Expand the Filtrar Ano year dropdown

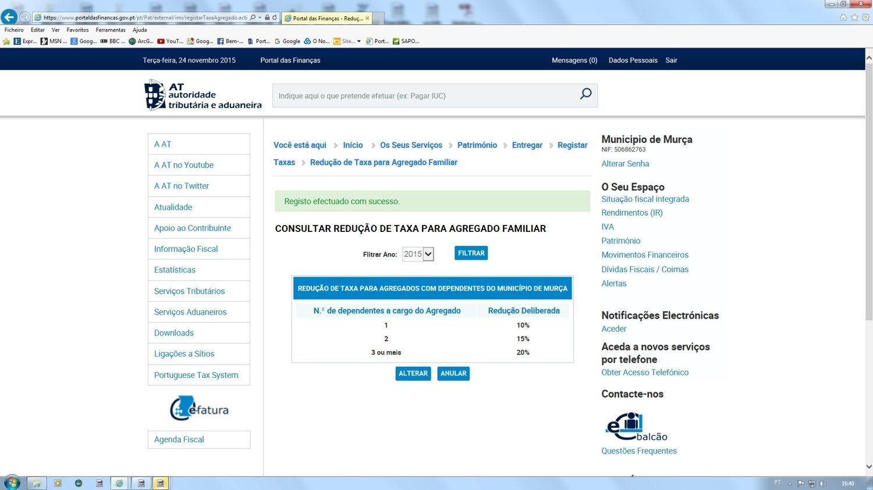point(428,254)
